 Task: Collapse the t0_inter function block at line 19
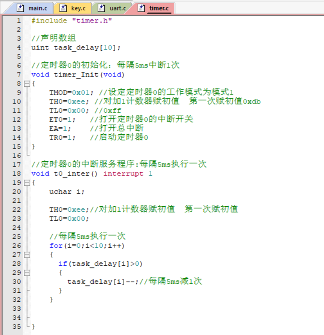pyautogui.click(x=27, y=183)
